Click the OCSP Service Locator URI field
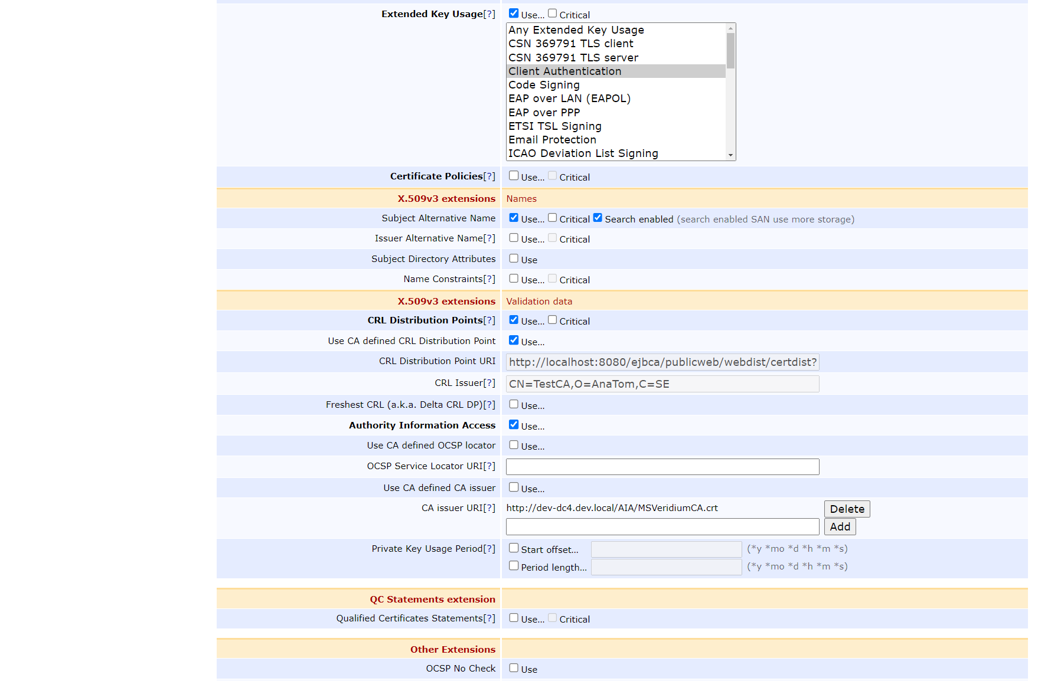This screenshot has height=681, width=1051. [x=662, y=467]
